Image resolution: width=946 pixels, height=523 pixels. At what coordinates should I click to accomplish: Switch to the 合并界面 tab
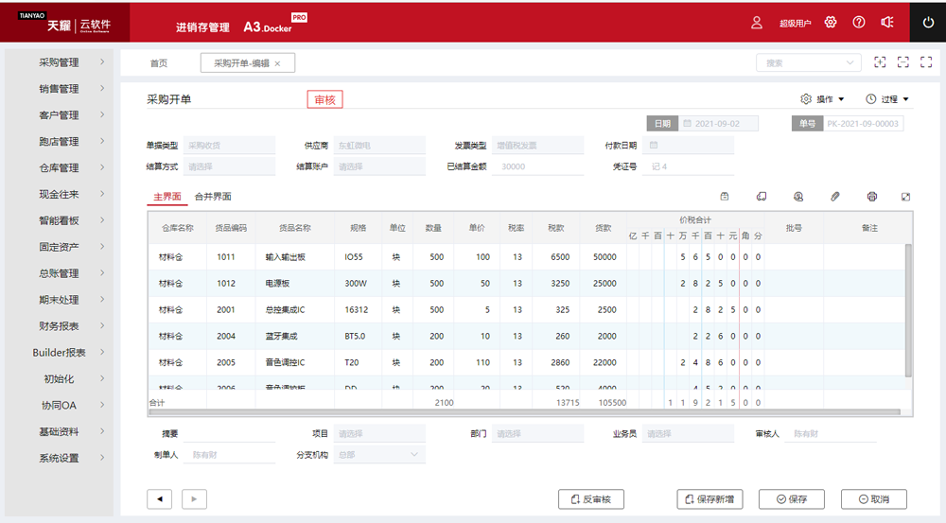[213, 197]
